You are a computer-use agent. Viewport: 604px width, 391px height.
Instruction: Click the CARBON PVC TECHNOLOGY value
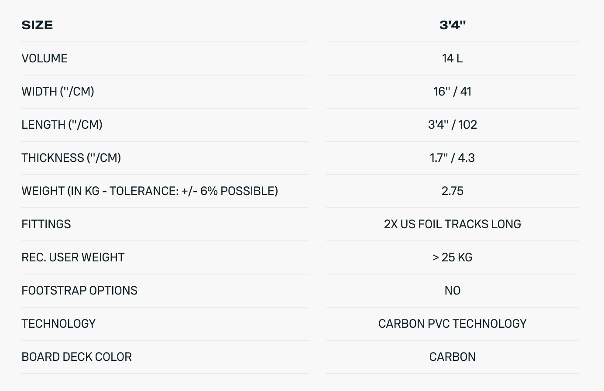click(452, 324)
